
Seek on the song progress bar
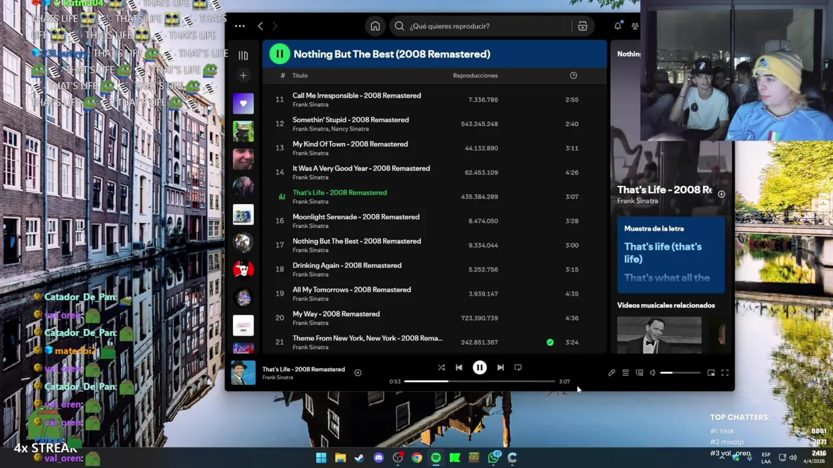[x=480, y=382]
